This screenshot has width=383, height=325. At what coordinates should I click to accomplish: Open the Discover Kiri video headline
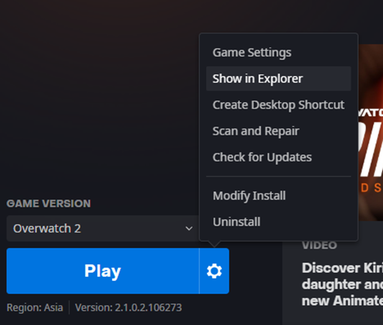(x=342, y=284)
